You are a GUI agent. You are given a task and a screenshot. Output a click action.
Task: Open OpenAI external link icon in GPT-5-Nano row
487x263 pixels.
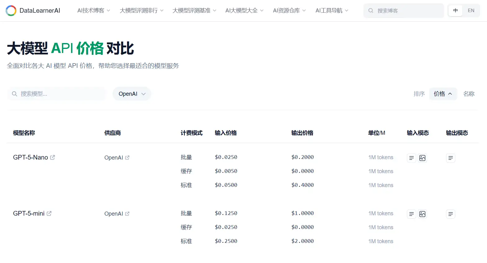point(127,158)
